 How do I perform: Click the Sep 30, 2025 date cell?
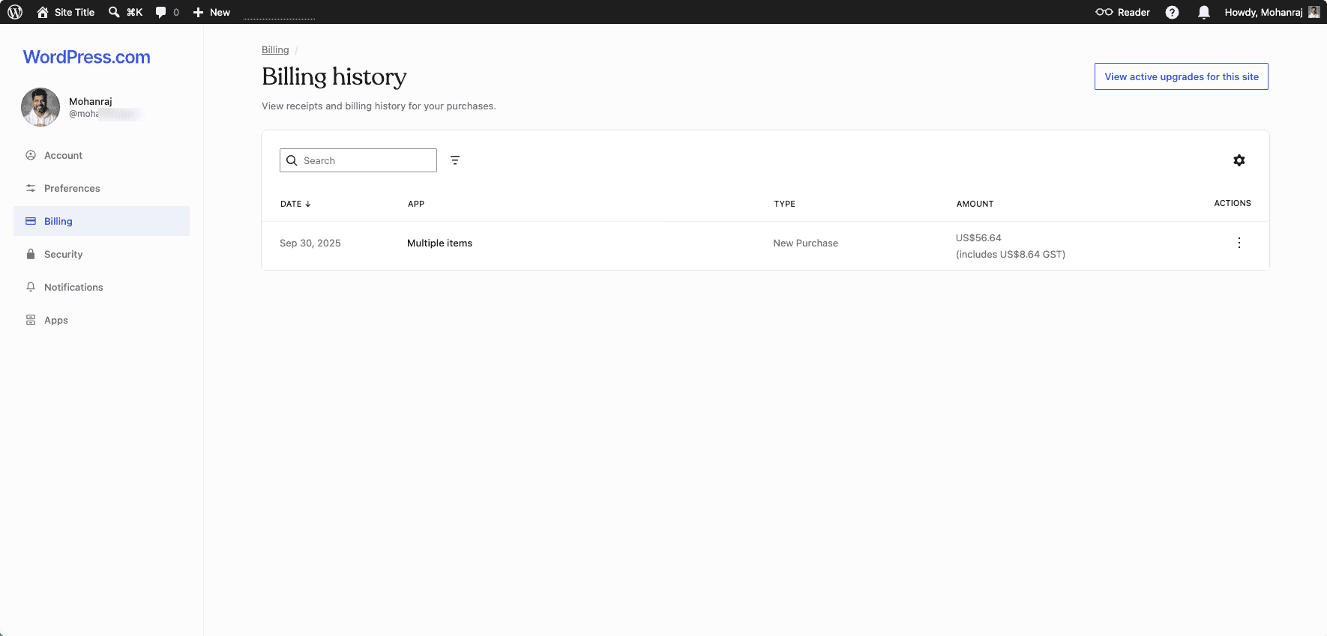310,243
